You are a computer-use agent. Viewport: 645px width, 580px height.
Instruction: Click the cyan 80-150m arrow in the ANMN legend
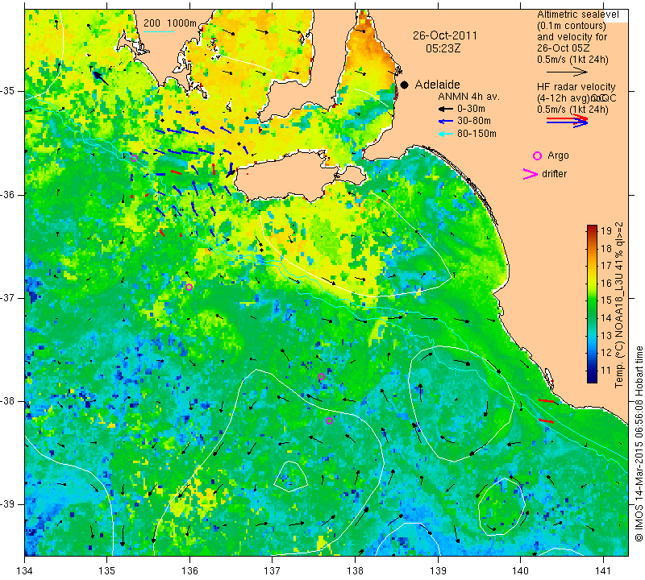446,134
